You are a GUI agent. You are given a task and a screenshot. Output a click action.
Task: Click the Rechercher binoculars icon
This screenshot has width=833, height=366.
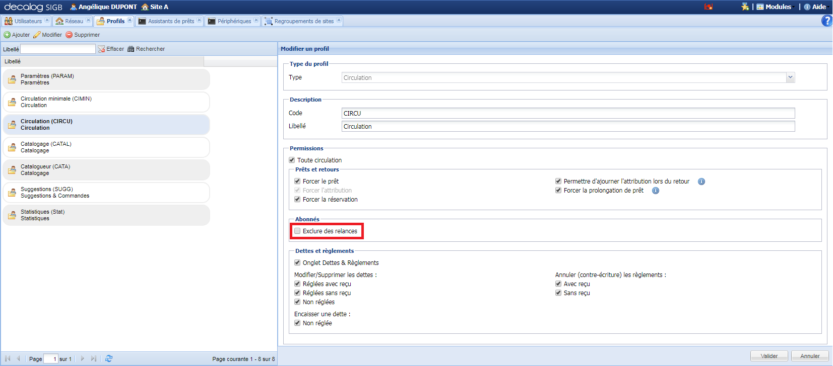click(131, 49)
